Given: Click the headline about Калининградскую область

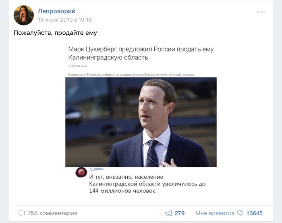Looking at the screenshot, I should (141, 53).
